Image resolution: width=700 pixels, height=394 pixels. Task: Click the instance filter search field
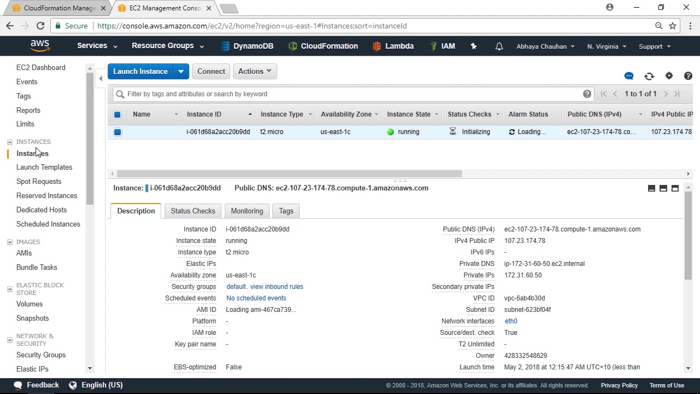353,94
